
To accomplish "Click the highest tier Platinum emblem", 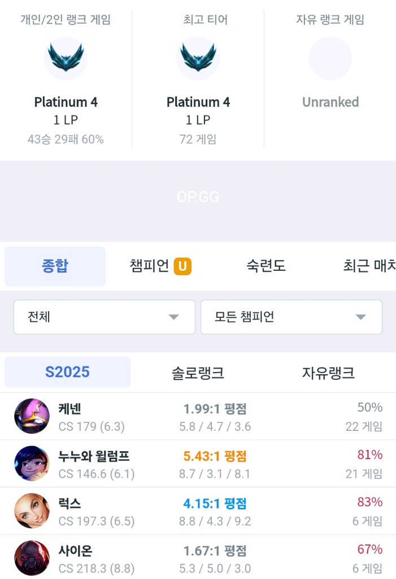I will (198, 58).
